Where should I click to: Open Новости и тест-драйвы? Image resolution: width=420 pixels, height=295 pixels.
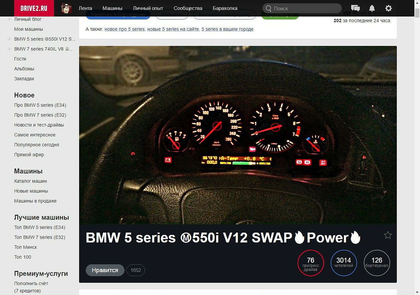[x=39, y=125]
